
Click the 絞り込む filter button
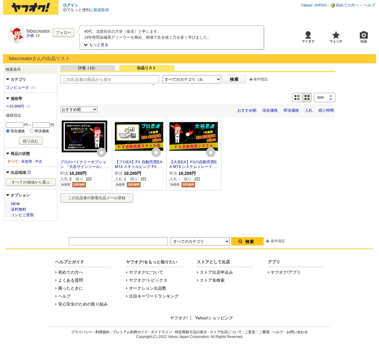click(31, 141)
